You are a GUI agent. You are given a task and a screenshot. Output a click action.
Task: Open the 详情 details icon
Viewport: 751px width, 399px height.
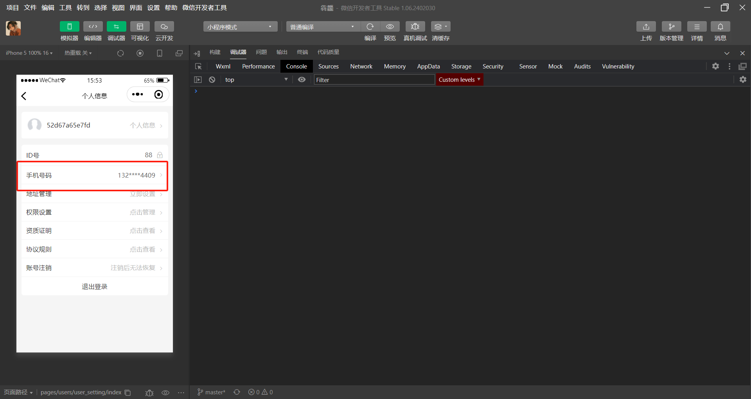tap(697, 27)
